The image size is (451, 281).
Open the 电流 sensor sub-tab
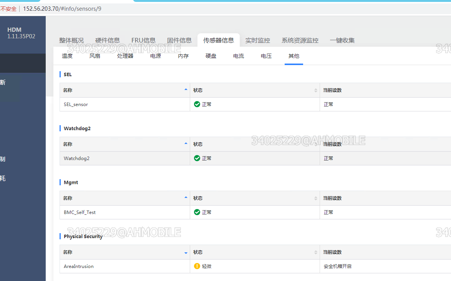click(x=239, y=56)
